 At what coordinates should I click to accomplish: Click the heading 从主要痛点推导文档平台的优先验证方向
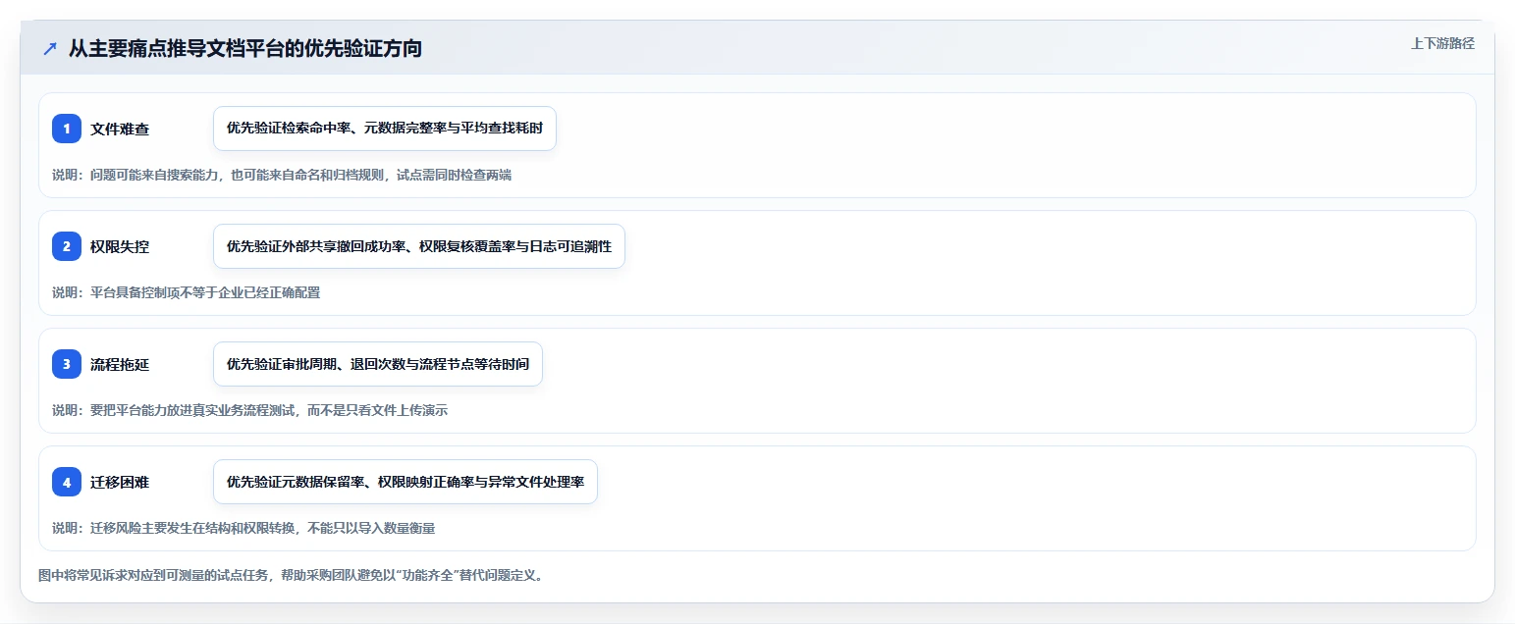(245, 48)
